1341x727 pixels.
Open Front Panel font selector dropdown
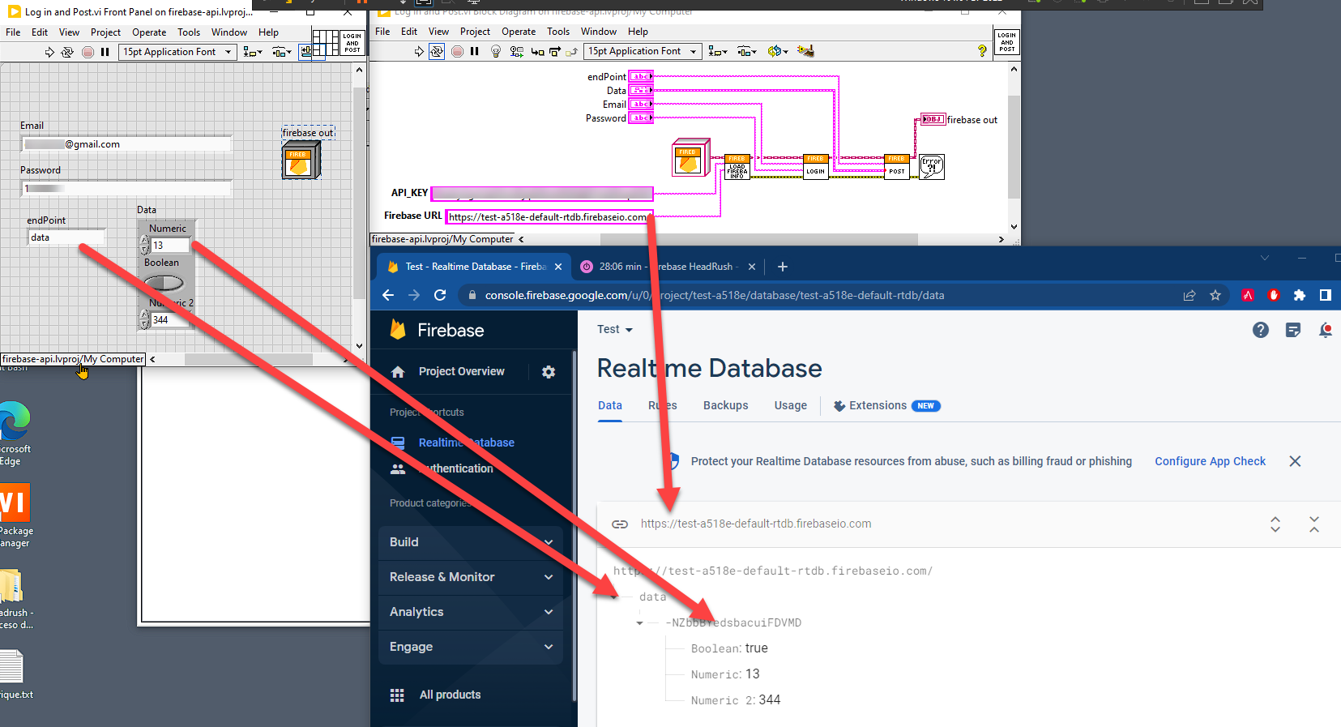(x=177, y=52)
